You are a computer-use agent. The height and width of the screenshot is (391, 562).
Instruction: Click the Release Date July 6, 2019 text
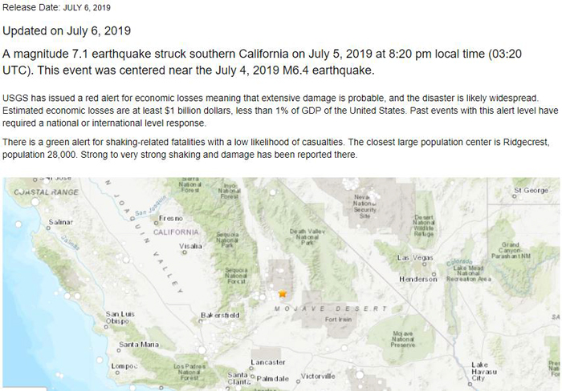(57, 7)
